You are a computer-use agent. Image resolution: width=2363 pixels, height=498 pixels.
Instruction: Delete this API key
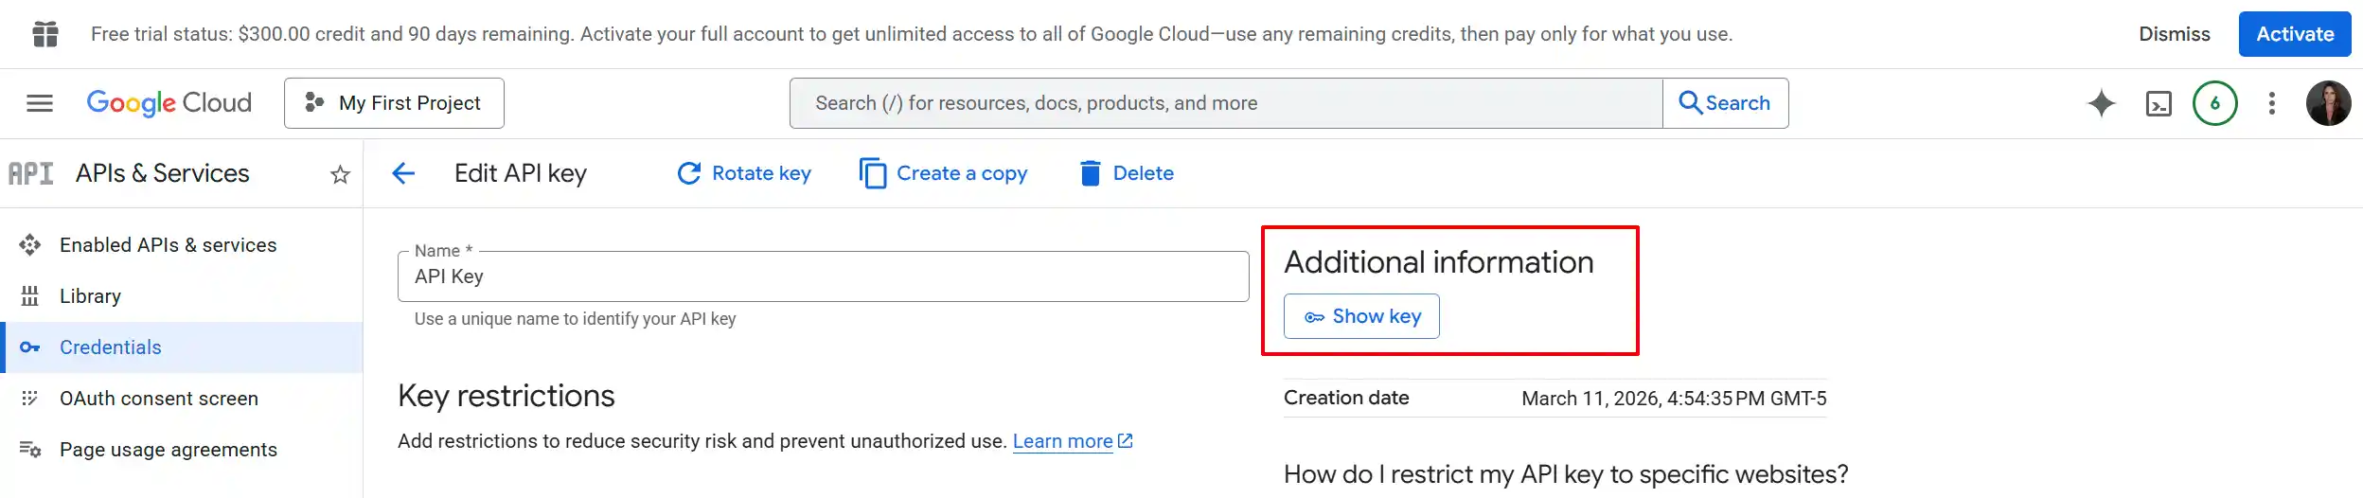[x=1127, y=173]
